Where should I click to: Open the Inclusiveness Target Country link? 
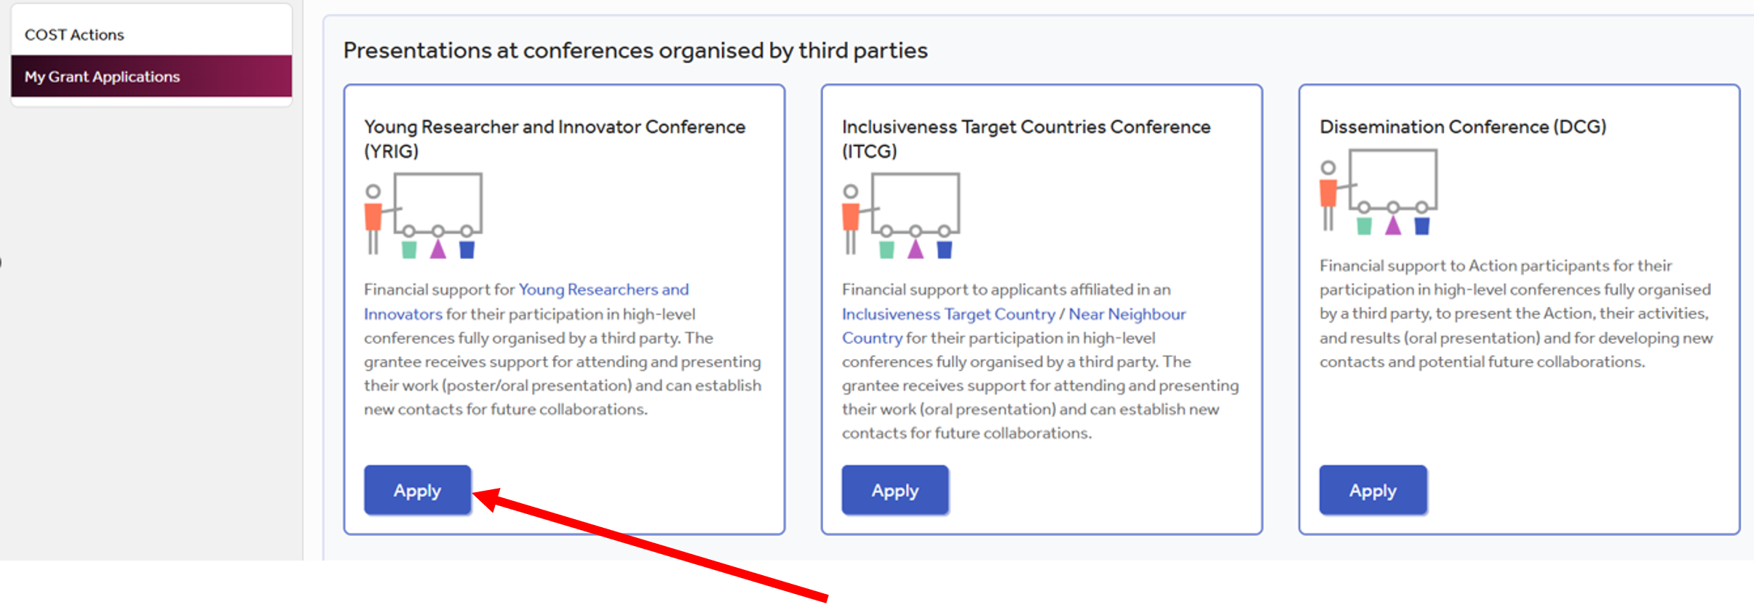948,314
